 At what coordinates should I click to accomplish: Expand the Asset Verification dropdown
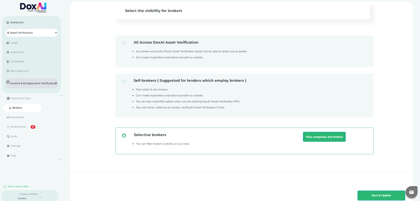coord(56,33)
